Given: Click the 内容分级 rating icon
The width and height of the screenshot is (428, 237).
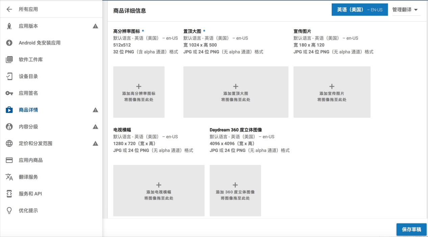Looking at the screenshot, I should pos(9,127).
